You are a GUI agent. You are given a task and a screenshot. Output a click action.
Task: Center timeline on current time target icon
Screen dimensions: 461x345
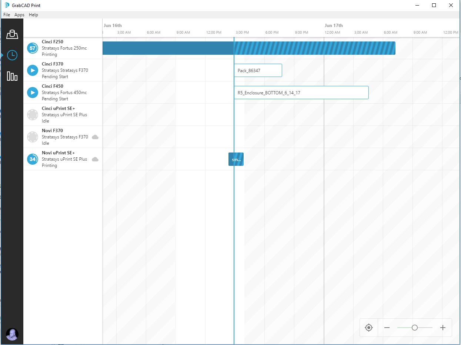click(x=369, y=328)
